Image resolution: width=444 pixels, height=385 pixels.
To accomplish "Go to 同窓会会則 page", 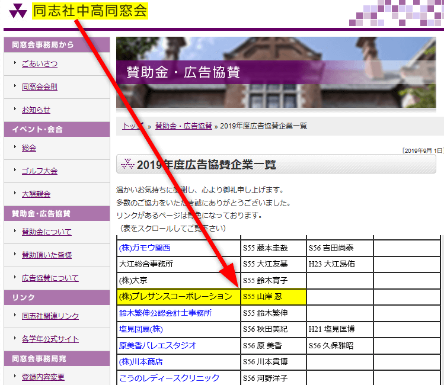I will pyautogui.click(x=40, y=87).
